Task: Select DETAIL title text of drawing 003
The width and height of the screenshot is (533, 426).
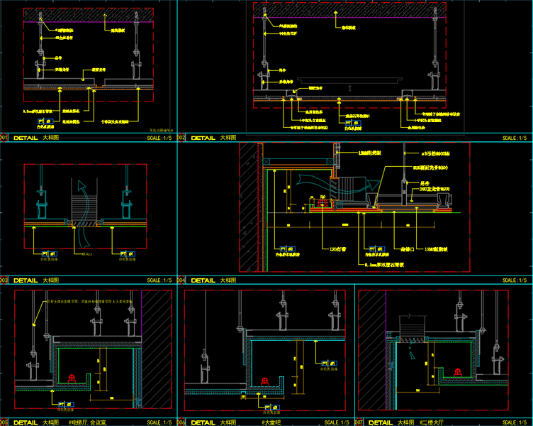Action: [26, 280]
